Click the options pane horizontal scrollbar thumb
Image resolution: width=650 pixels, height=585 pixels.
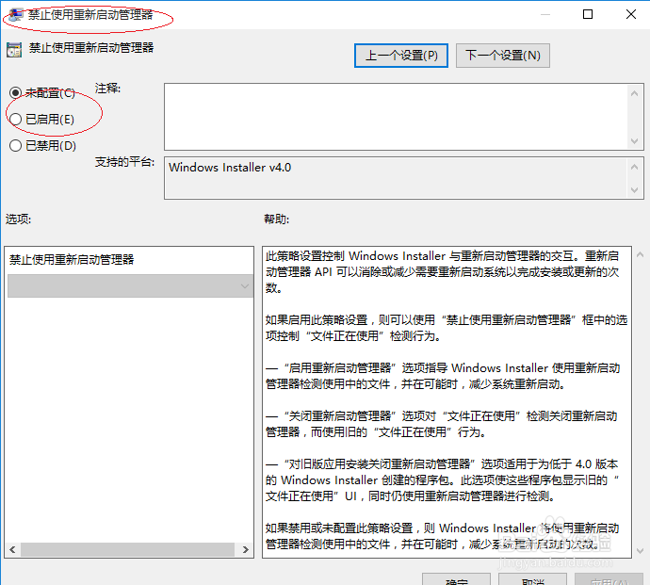coord(128,550)
